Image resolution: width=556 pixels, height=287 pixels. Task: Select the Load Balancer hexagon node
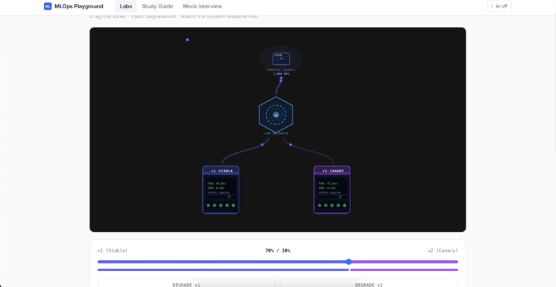click(276, 114)
